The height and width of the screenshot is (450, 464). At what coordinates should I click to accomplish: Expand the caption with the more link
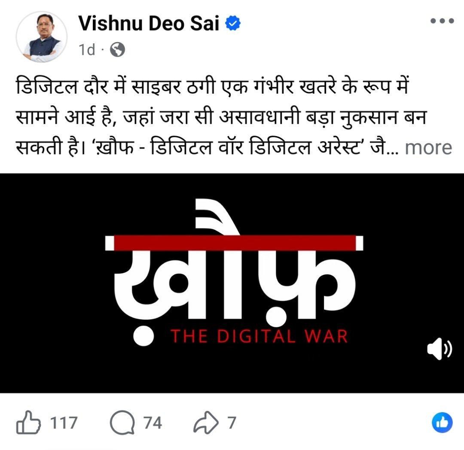point(428,148)
